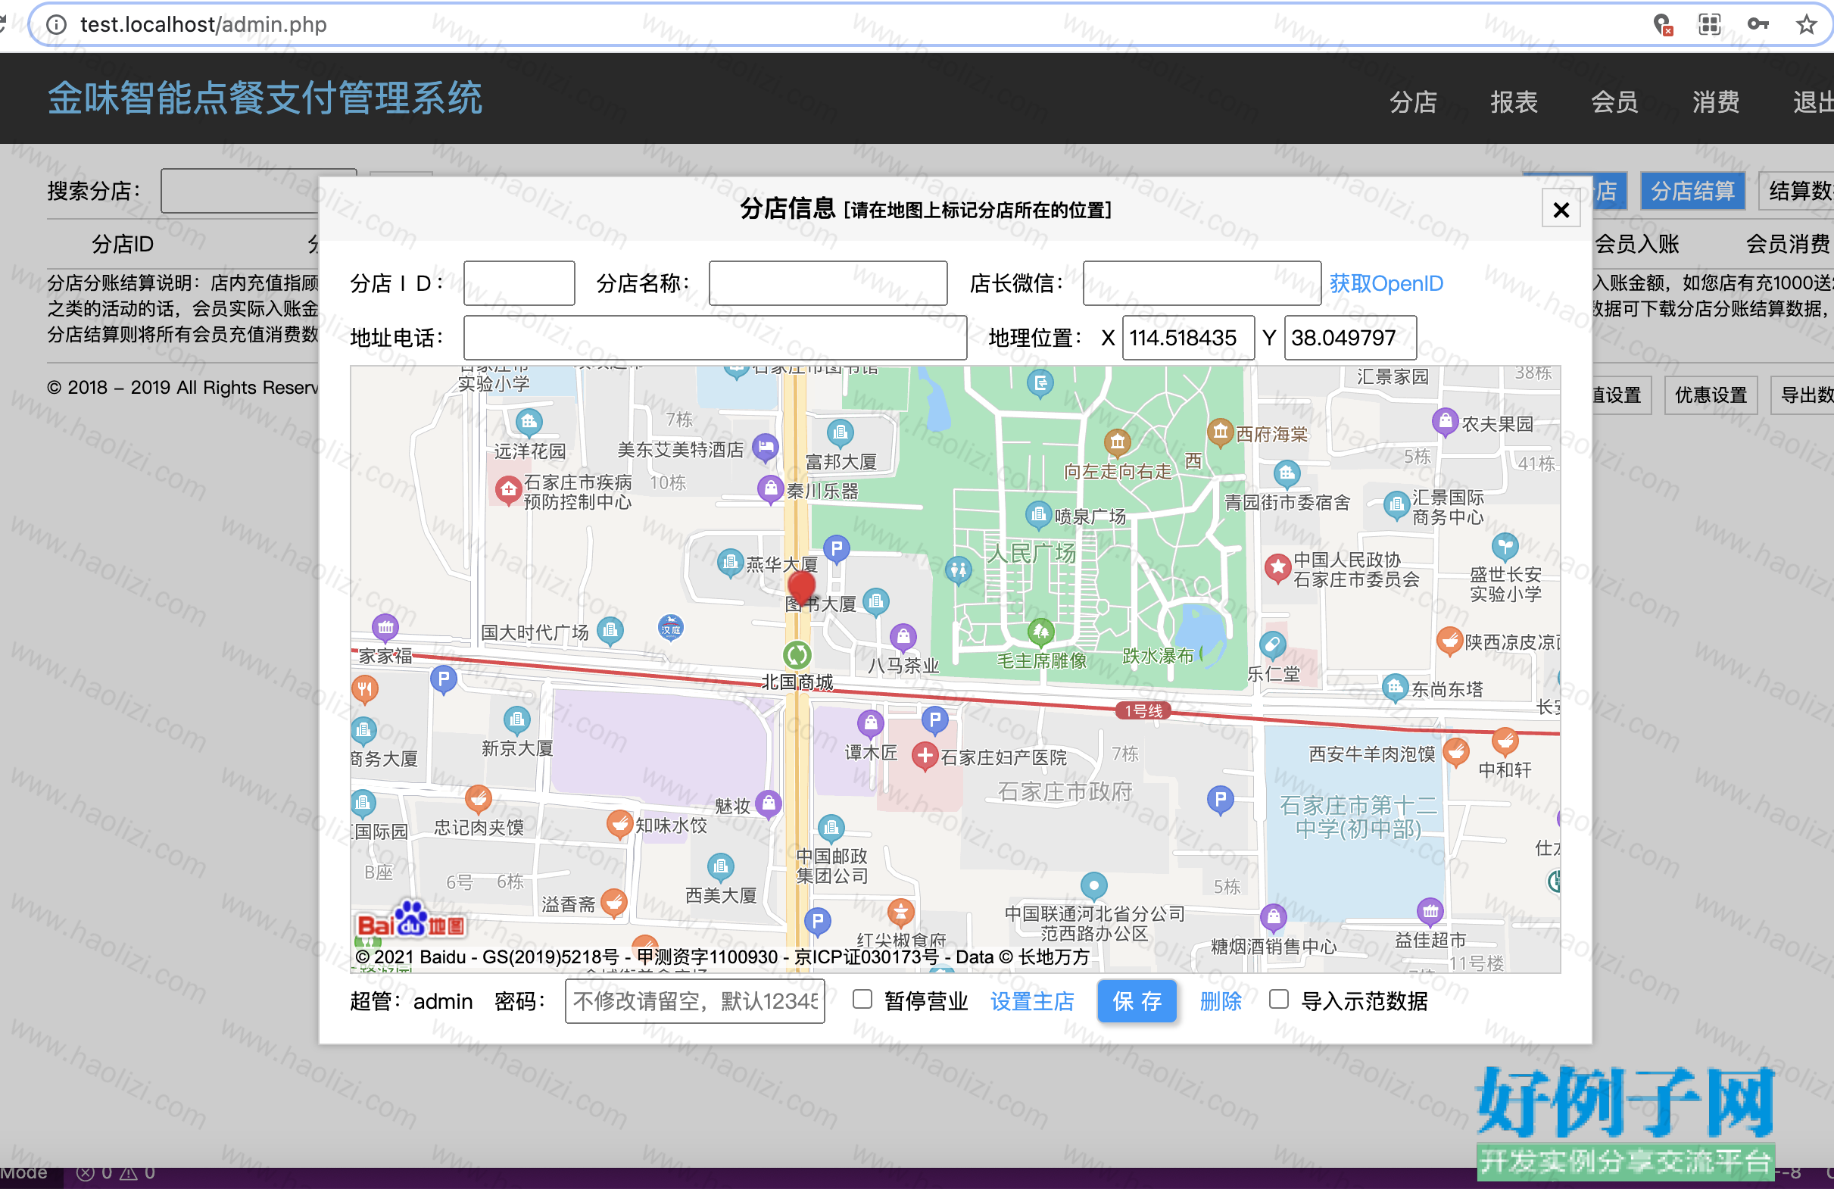Screen dimensions: 1834x1189
Task: Click the 分店结算 button
Action: click(1692, 191)
